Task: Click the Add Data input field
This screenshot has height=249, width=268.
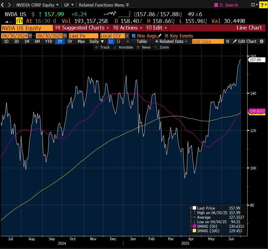Action: tap(208, 41)
